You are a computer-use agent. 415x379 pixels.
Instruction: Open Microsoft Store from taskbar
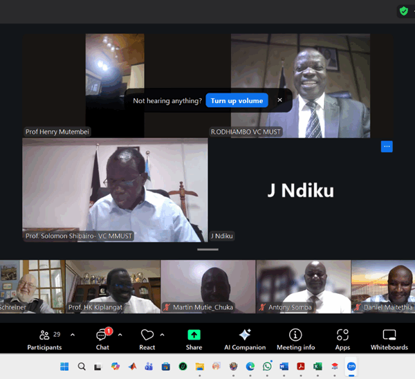166,367
